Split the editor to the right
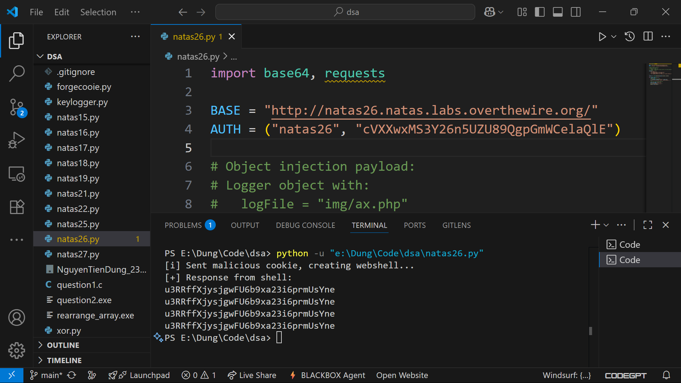681x383 pixels. coord(648,37)
